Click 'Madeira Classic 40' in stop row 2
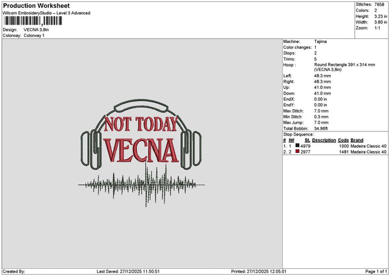This screenshot has width=390, height=276. click(369, 152)
